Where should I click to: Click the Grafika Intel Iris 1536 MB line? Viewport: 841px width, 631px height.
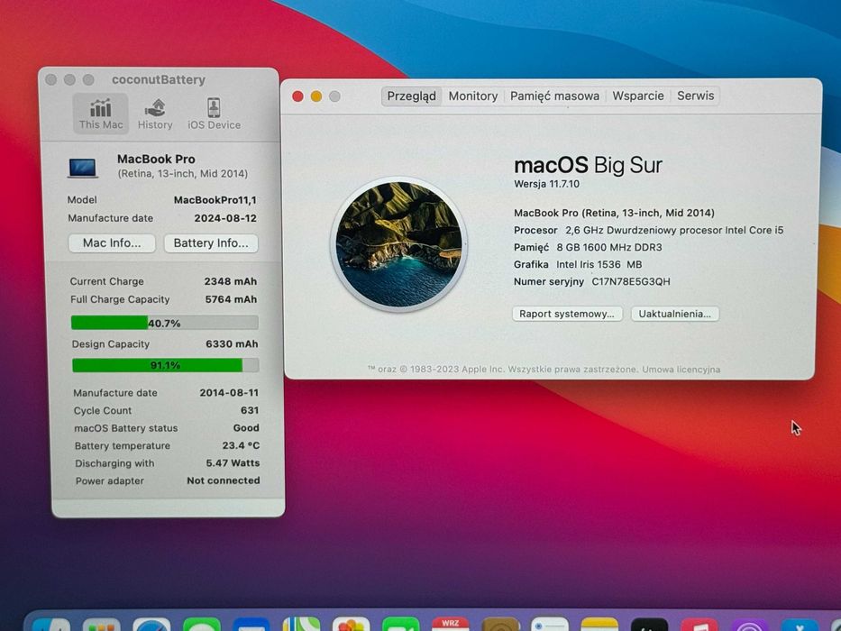coord(578,264)
